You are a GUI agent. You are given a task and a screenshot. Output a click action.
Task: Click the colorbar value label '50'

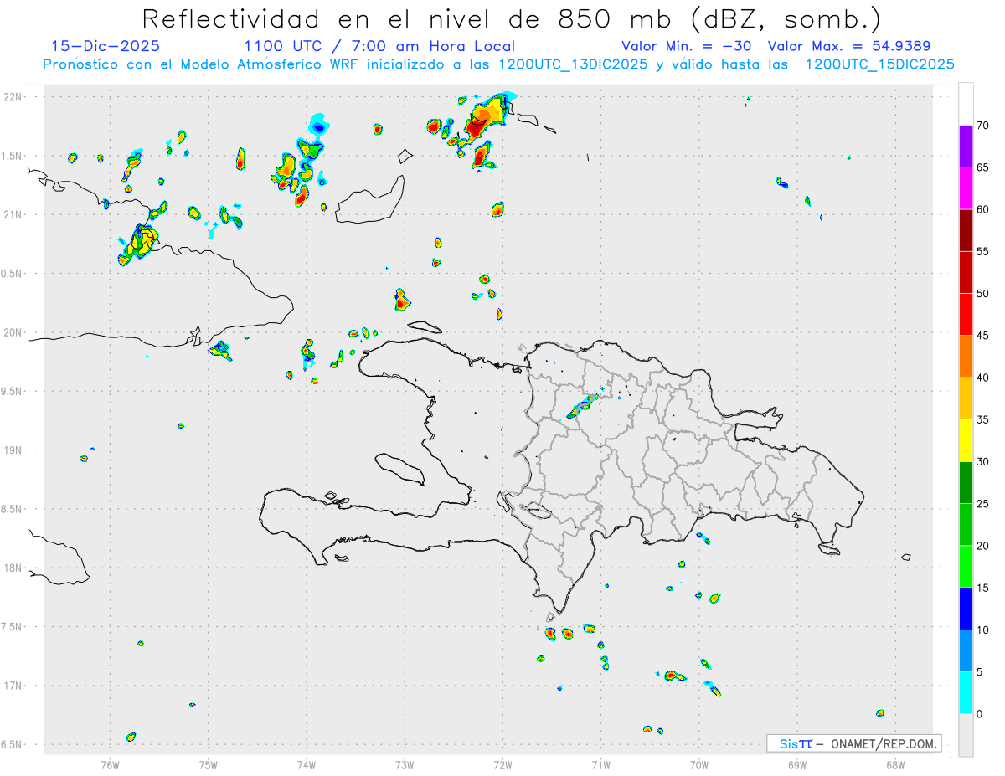983,294
